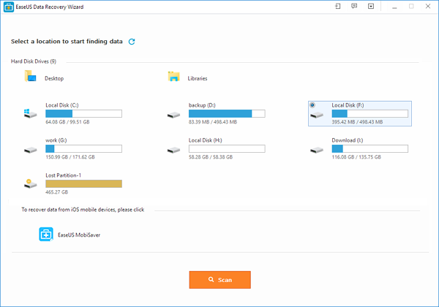Select the work (G:) drive icon
Viewport: 439px width, 307px height.
(30, 149)
